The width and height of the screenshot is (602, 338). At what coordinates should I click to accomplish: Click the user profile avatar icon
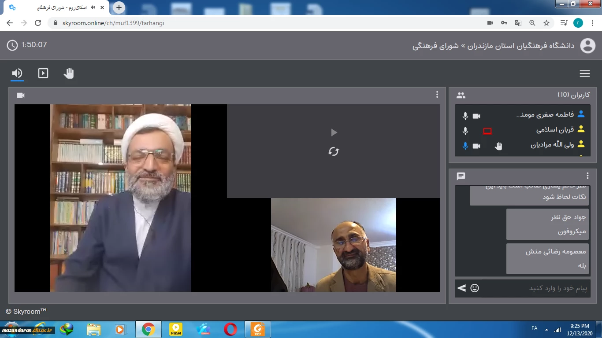click(587, 46)
